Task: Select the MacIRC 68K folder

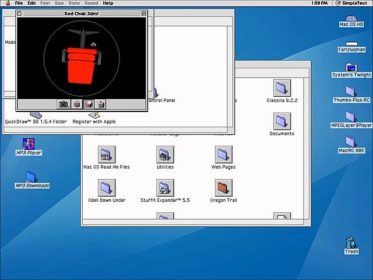Action: [x=351, y=145]
